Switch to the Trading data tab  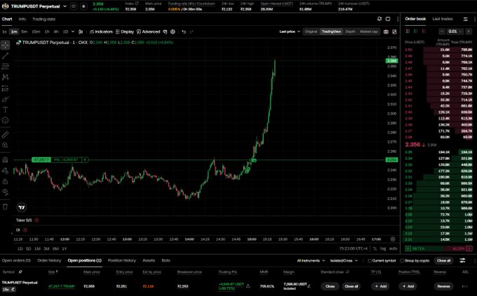point(43,19)
